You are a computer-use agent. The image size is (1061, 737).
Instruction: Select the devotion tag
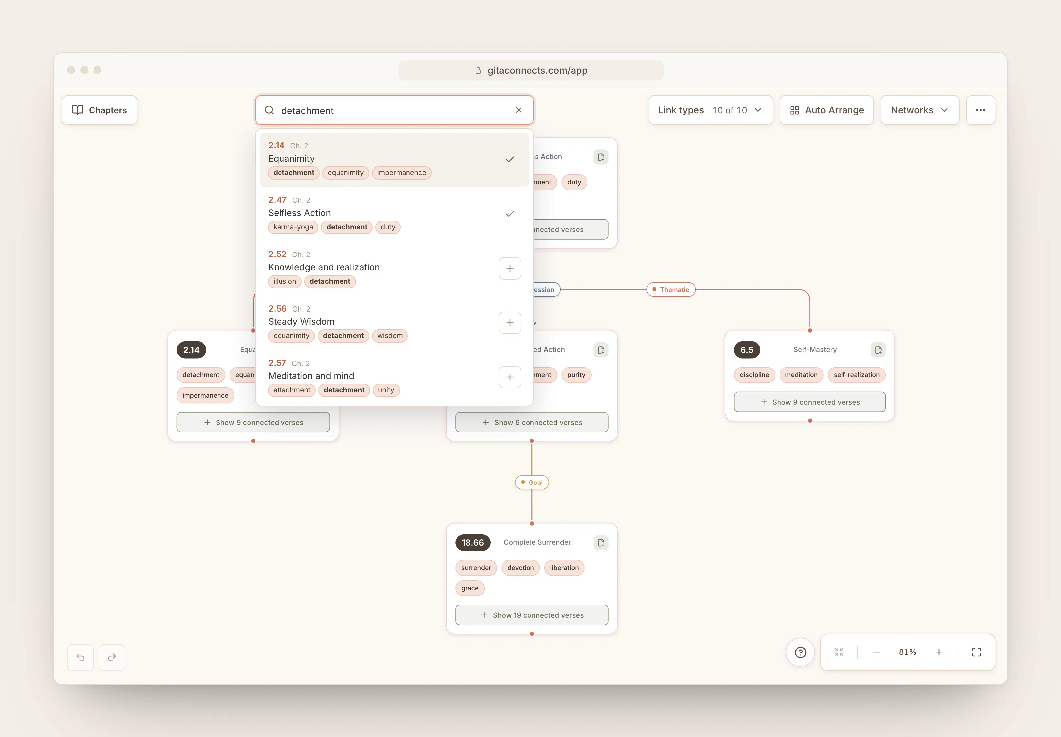pyautogui.click(x=520, y=568)
